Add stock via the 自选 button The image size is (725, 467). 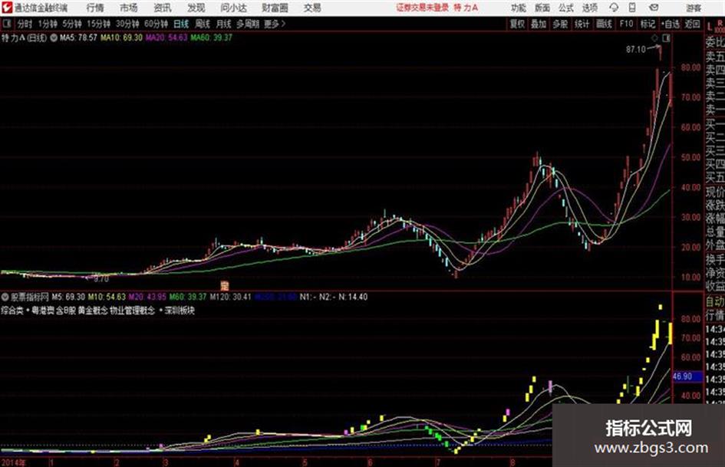point(670,24)
